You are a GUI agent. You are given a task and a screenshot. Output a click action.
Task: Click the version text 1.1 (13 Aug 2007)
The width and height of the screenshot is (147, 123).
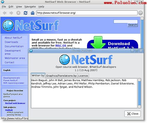pyautogui.click(x=86, y=70)
